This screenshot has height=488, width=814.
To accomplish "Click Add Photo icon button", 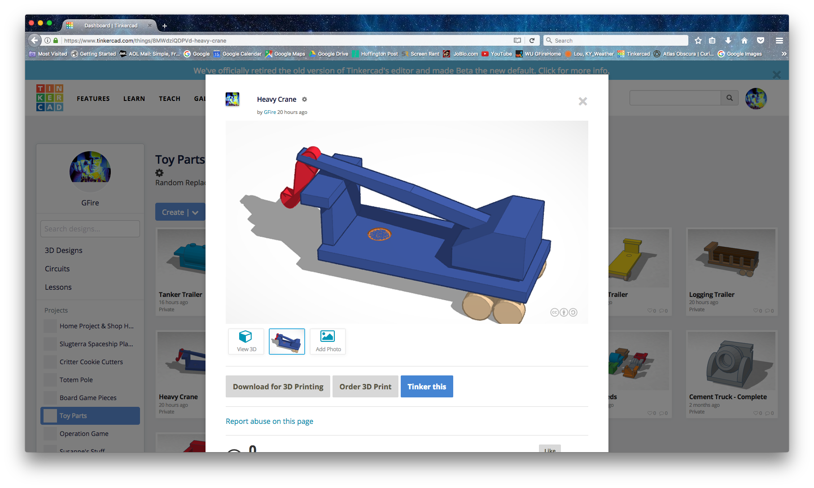I will click(328, 341).
